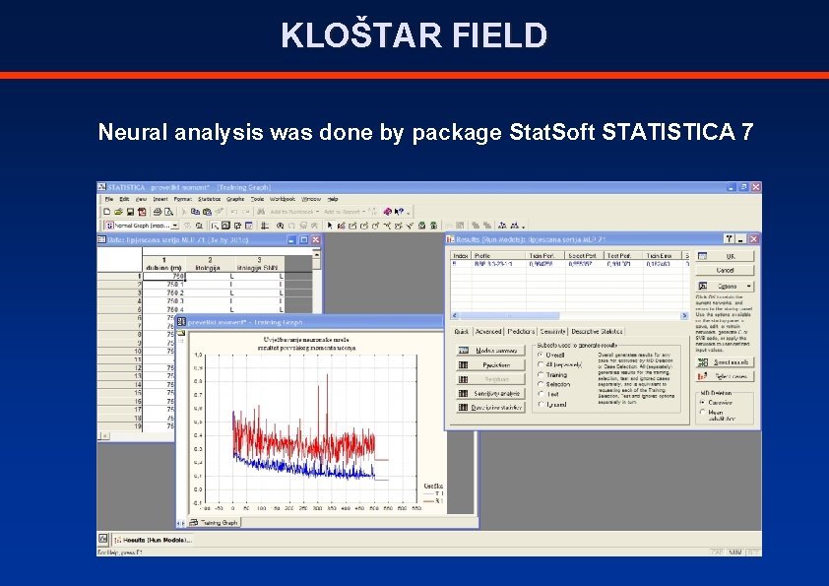
Task: Click the Select cases button
Action: point(725,376)
